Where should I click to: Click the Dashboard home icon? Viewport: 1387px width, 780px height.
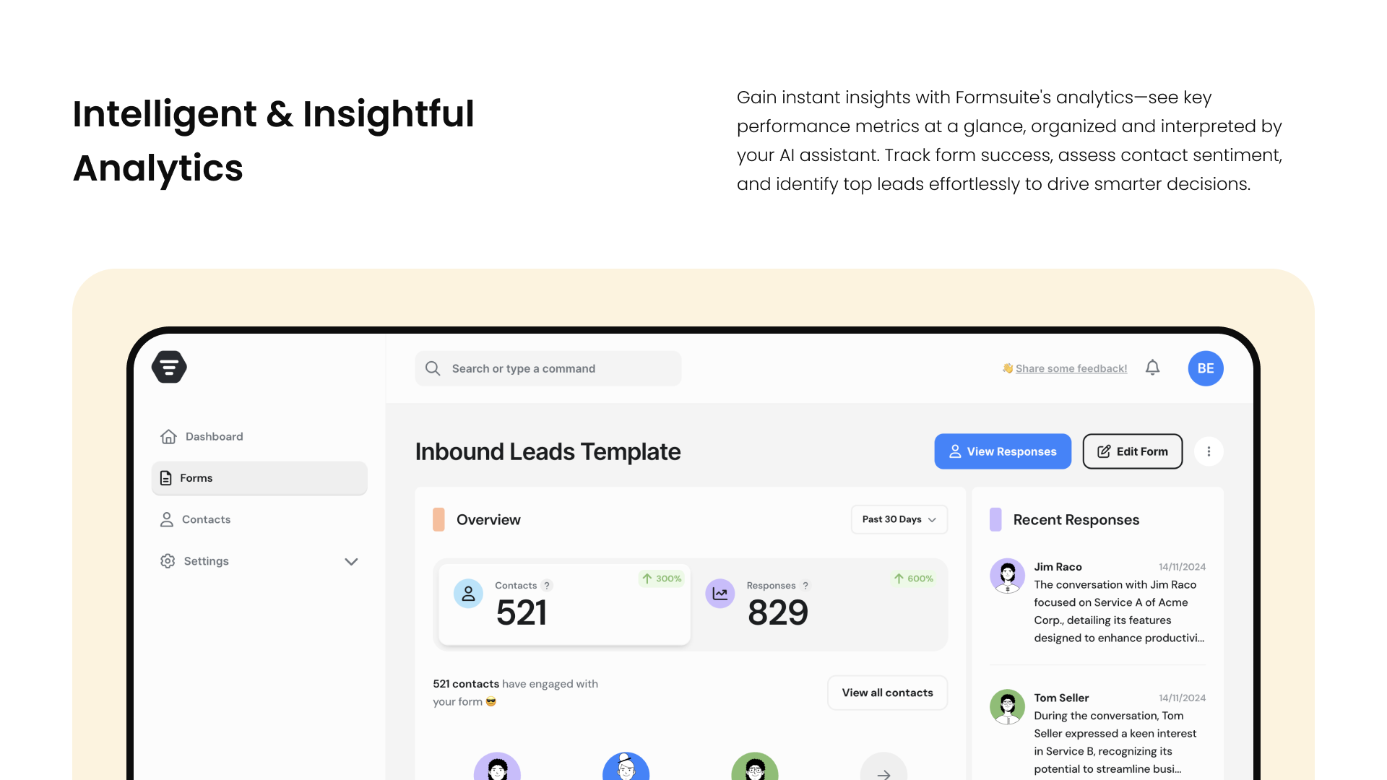click(x=168, y=436)
